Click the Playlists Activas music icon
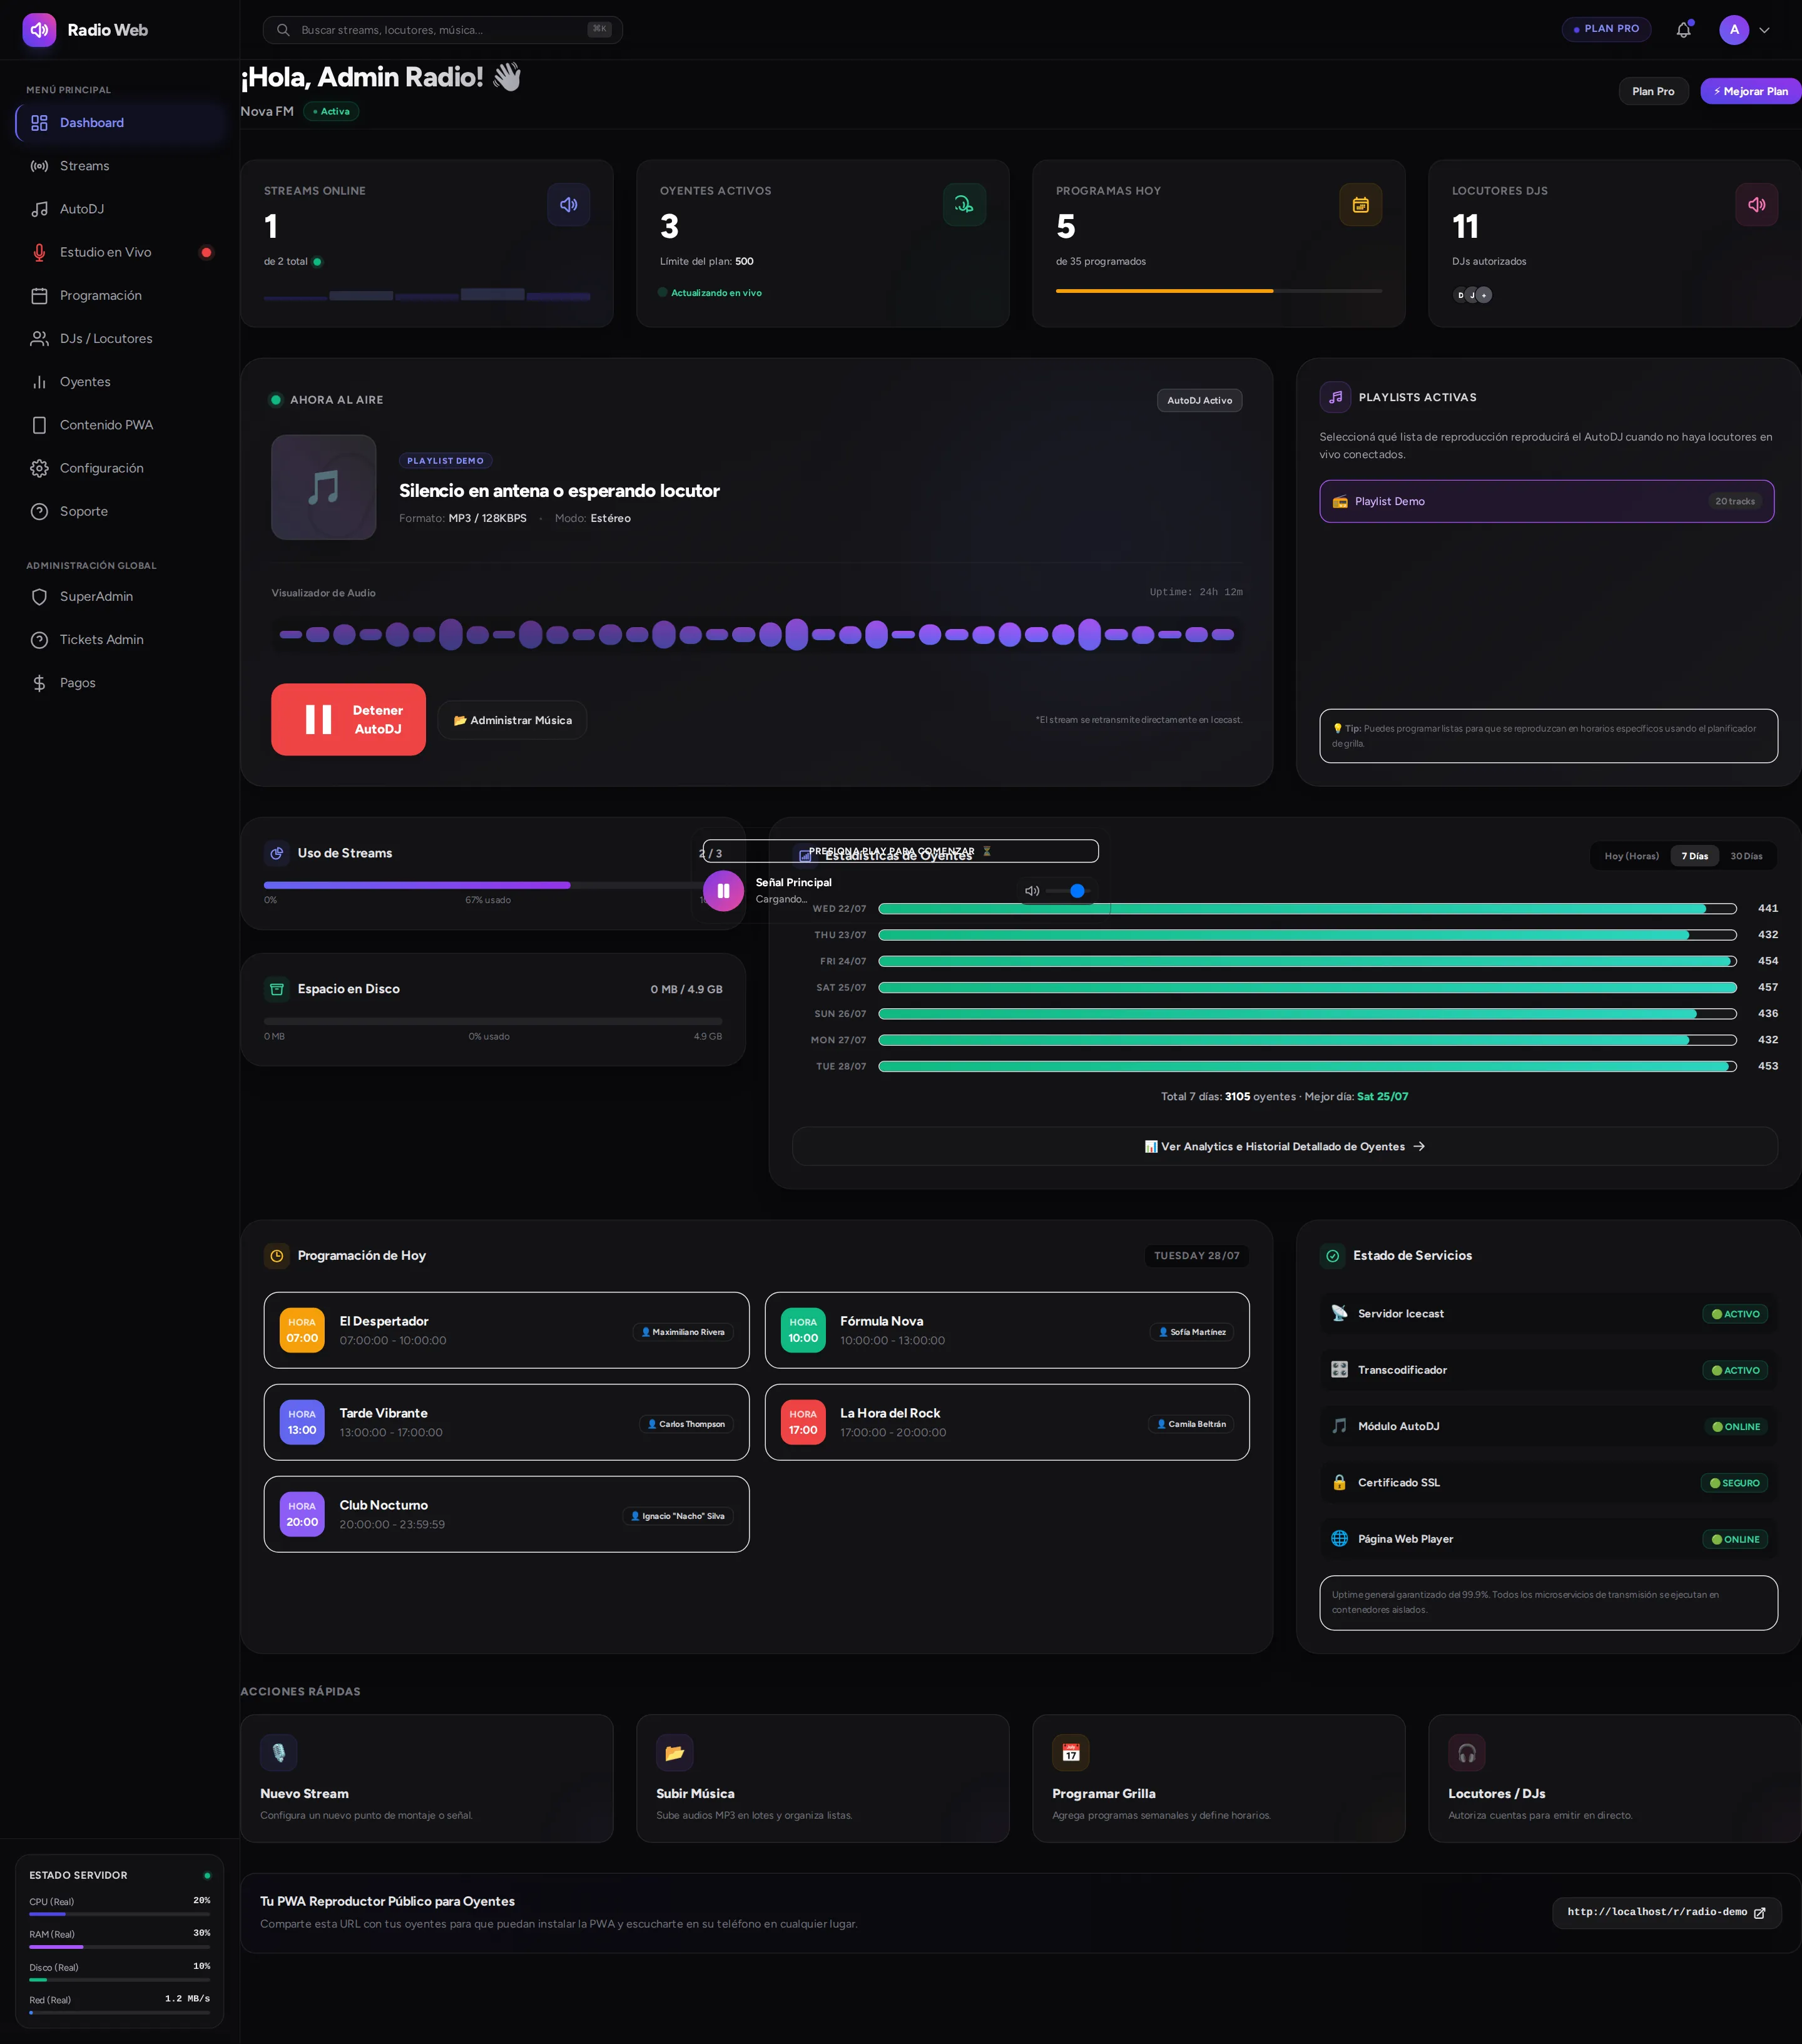1802x2044 pixels. click(1335, 397)
